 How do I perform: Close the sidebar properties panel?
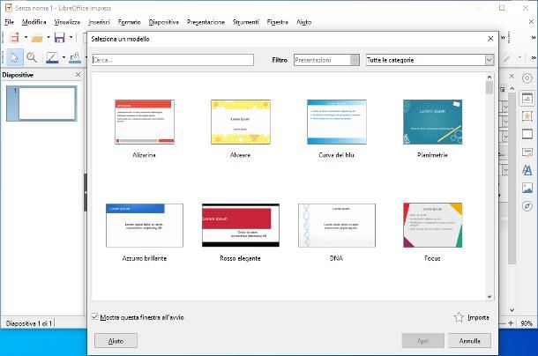[x=512, y=76]
